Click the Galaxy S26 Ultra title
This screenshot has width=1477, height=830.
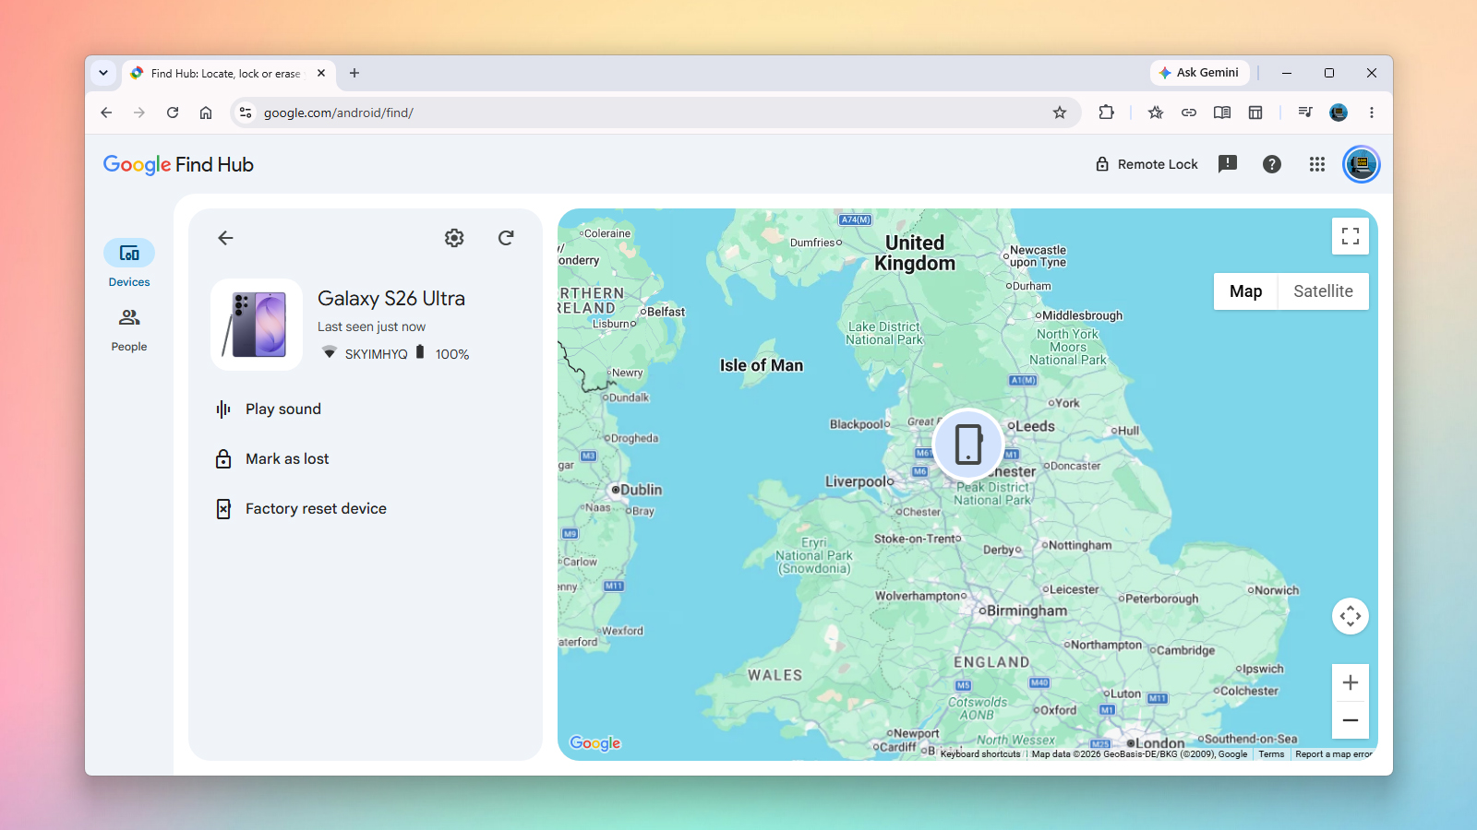391,299
